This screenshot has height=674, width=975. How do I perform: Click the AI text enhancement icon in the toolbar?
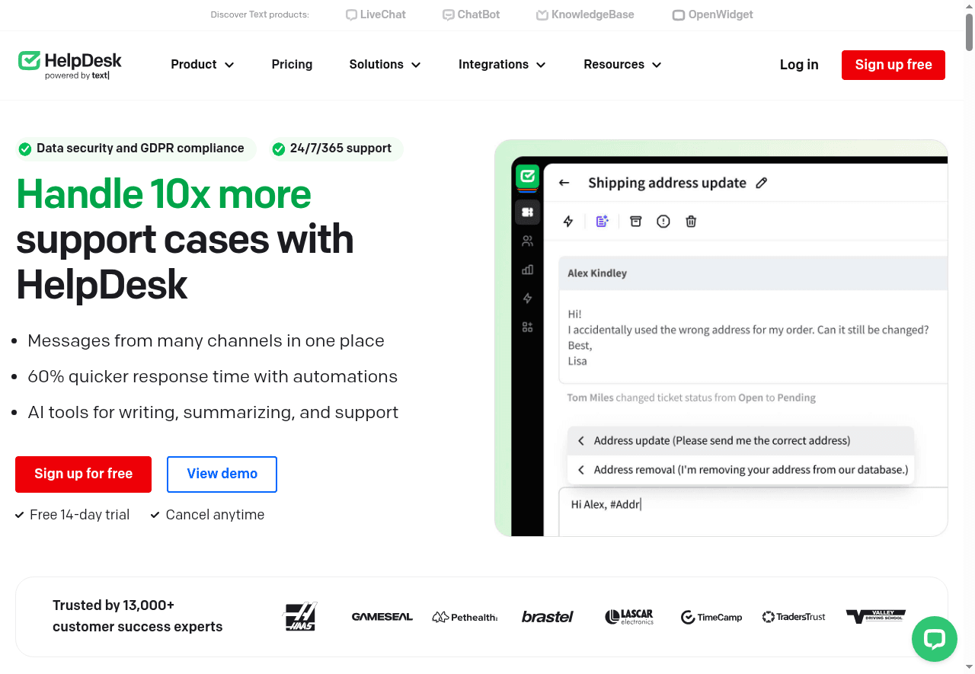(x=602, y=221)
